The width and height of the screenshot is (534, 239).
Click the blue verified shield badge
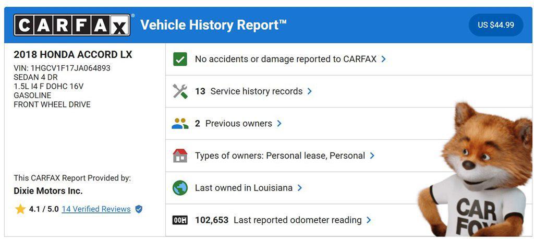click(x=139, y=209)
